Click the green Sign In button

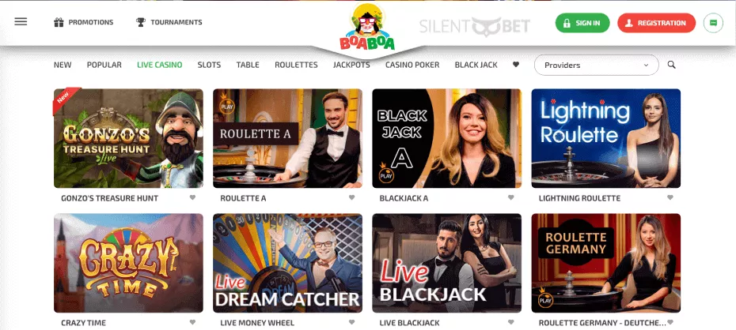tap(582, 23)
